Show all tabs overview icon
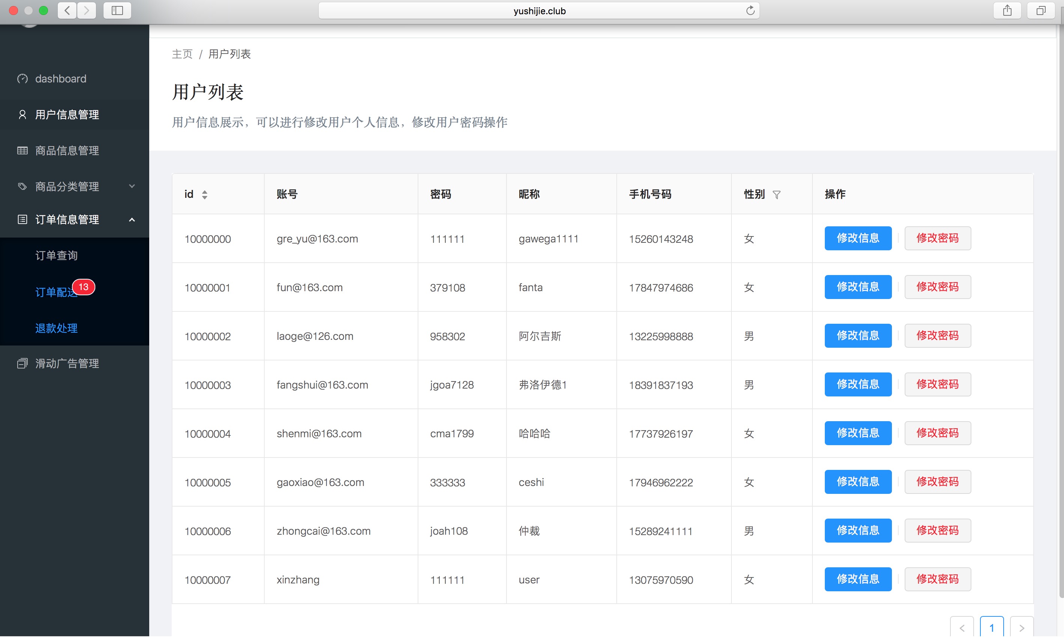 [x=1040, y=11]
